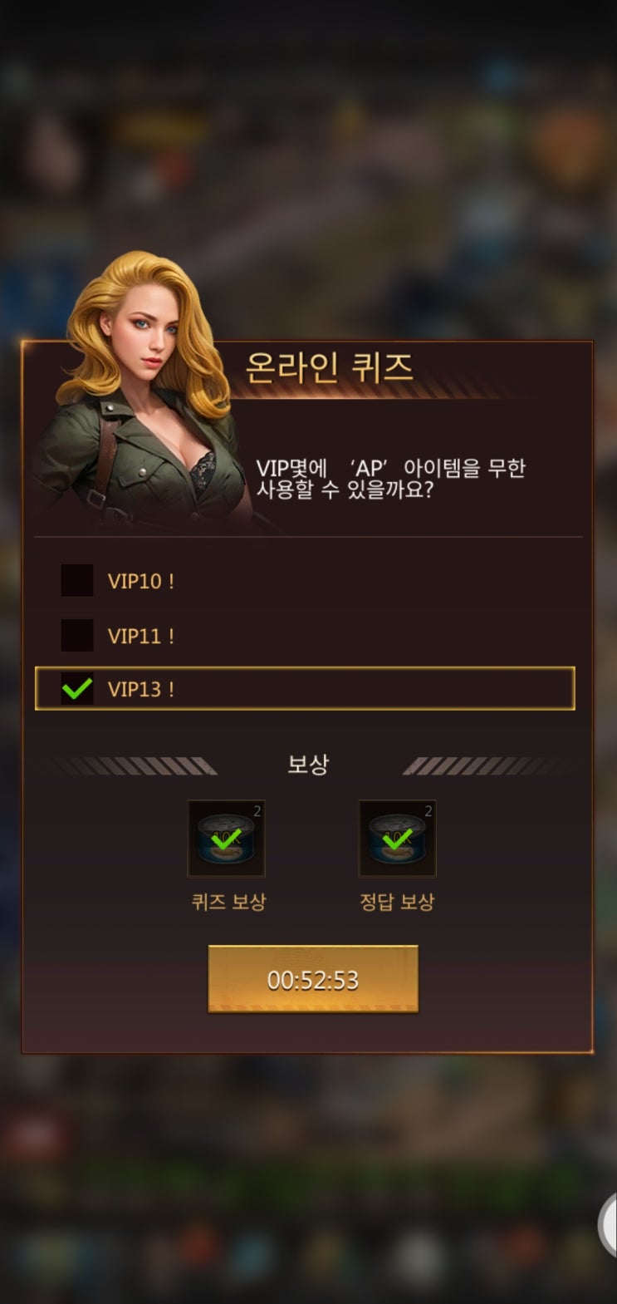617x1304 pixels.
Task: Select the 'VIP11 !' answer text
Action: 141,636
